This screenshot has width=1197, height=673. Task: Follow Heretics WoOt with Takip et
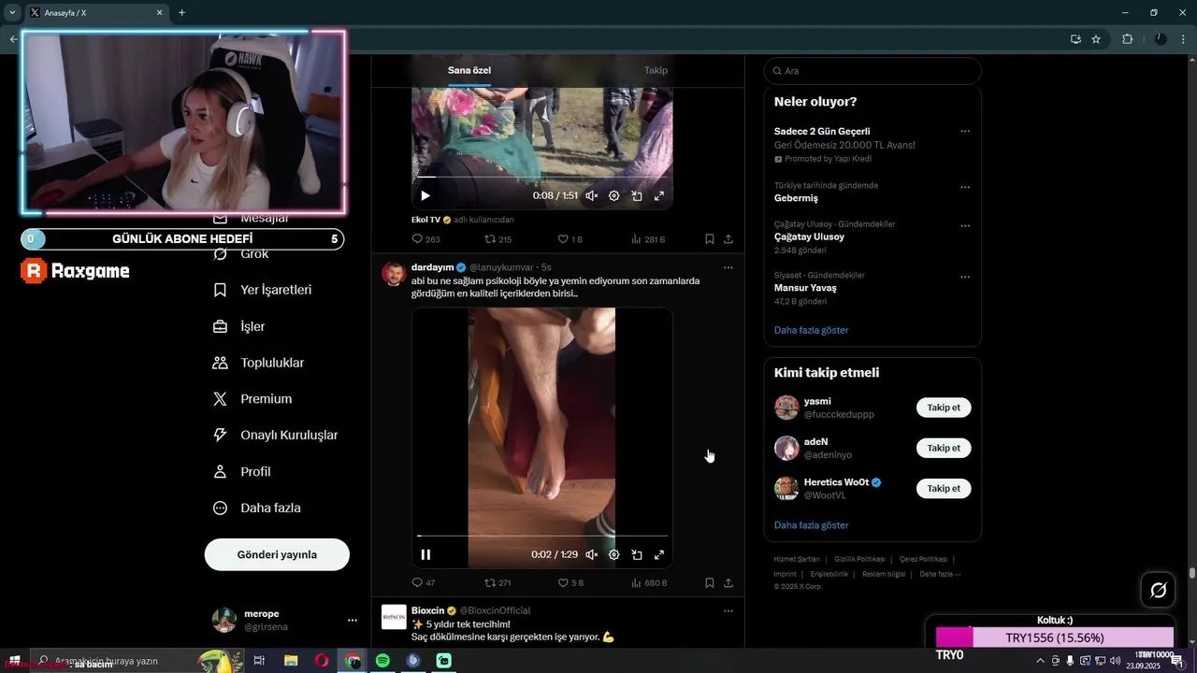tap(944, 488)
